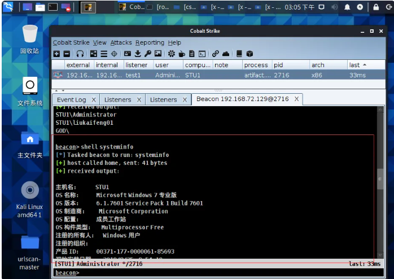Open the Kali applications menu icon
394x279 pixels.
click(8, 7)
